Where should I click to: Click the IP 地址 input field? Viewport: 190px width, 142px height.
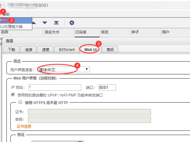pos(54,87)
